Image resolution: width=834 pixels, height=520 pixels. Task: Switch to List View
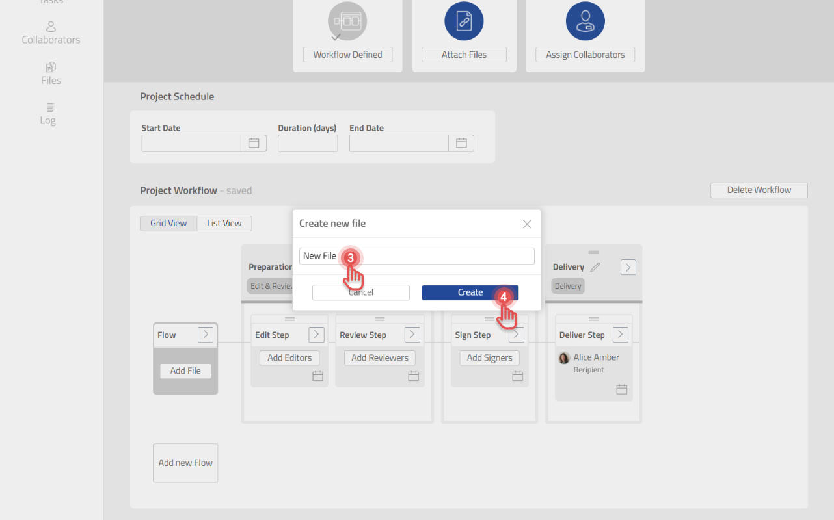click(x=224, y=223)
